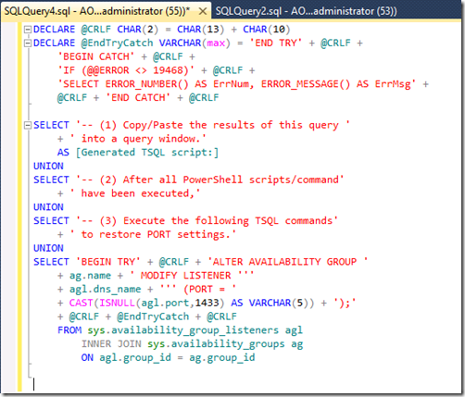This screenshot has height=397, width=465.
Task: Click the 'BEGIN TRY' string literal
Action: point(108,262)
